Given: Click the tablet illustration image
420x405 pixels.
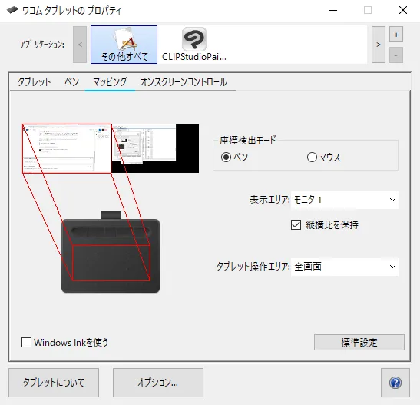Looking at the screenshot, I should click(x=111, y=252).
